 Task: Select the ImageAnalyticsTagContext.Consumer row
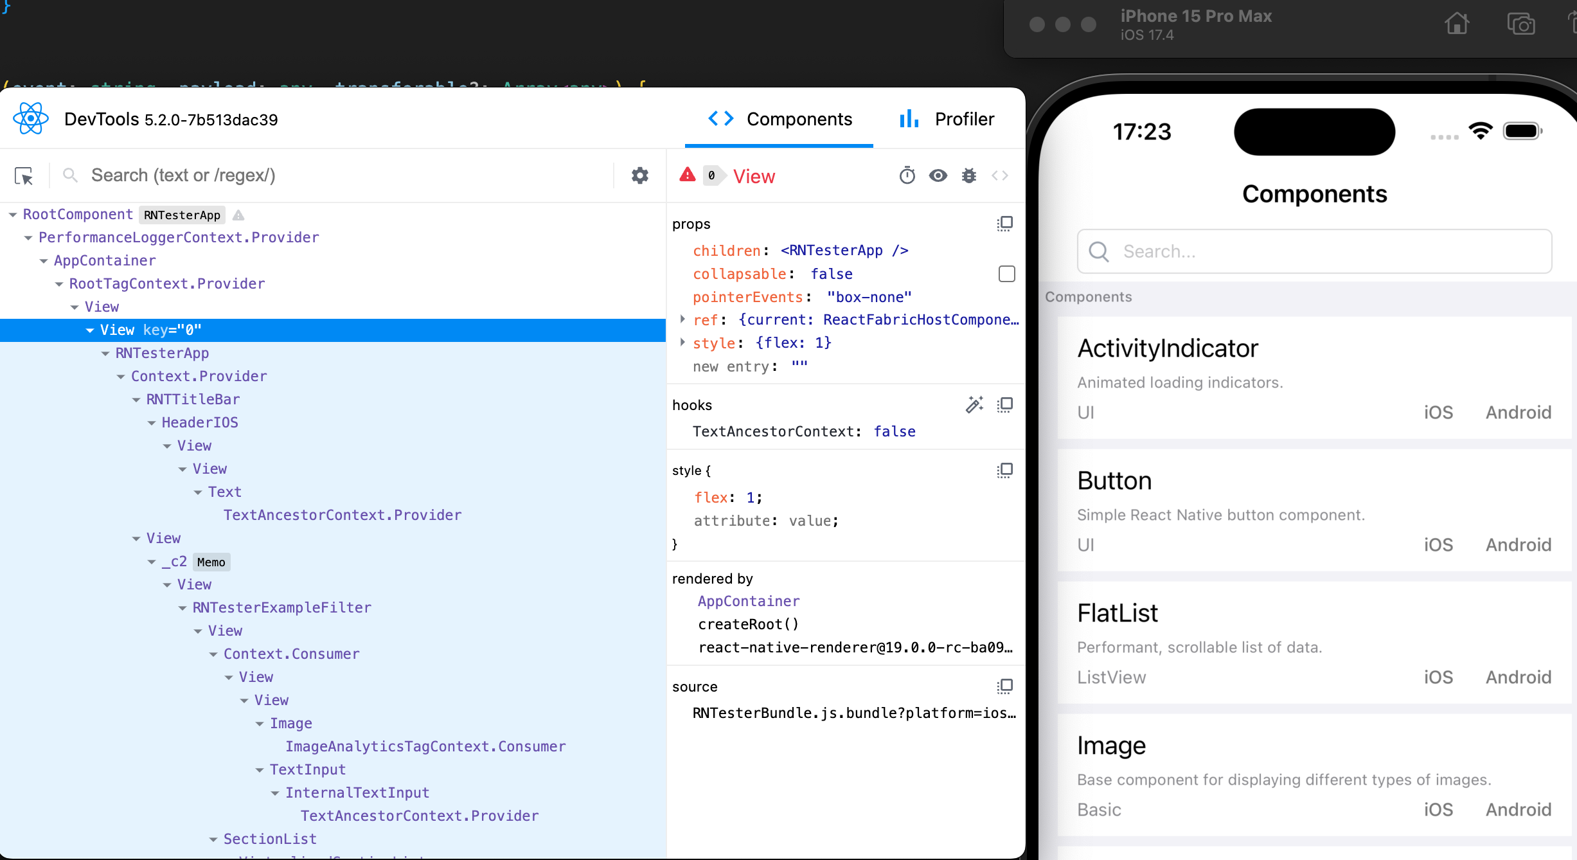click(333, 747)
